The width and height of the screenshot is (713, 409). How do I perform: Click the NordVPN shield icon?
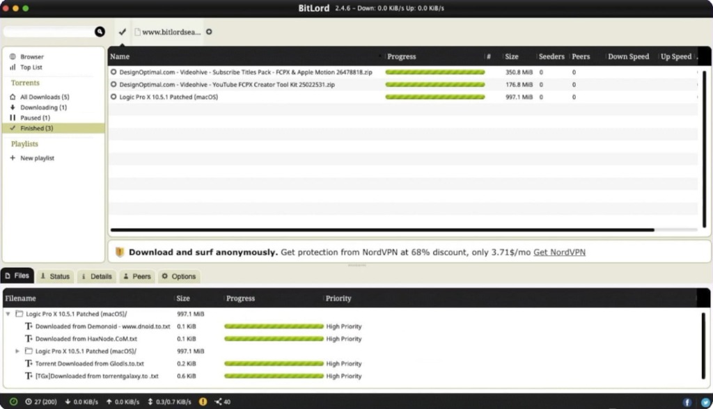[x=120, y=252]
